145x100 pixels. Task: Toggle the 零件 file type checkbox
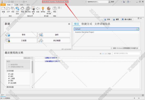(x=9, y=81)
